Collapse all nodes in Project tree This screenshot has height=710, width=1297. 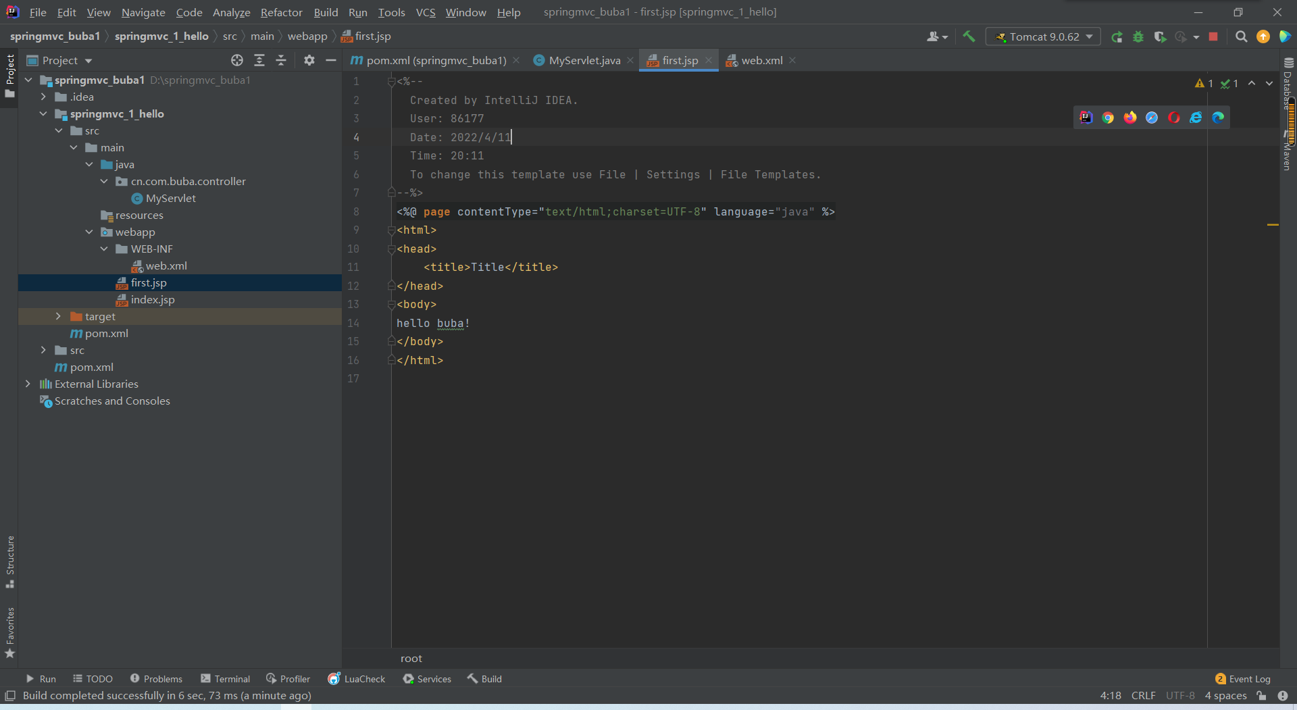click(x=281, y=60)
